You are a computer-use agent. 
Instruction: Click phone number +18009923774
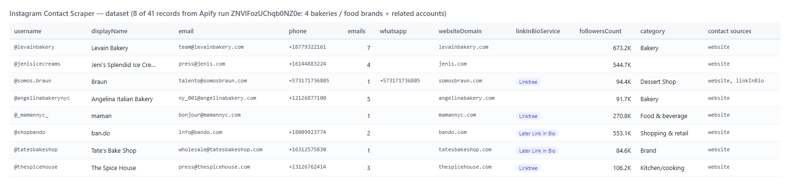[x=308, y=133]
